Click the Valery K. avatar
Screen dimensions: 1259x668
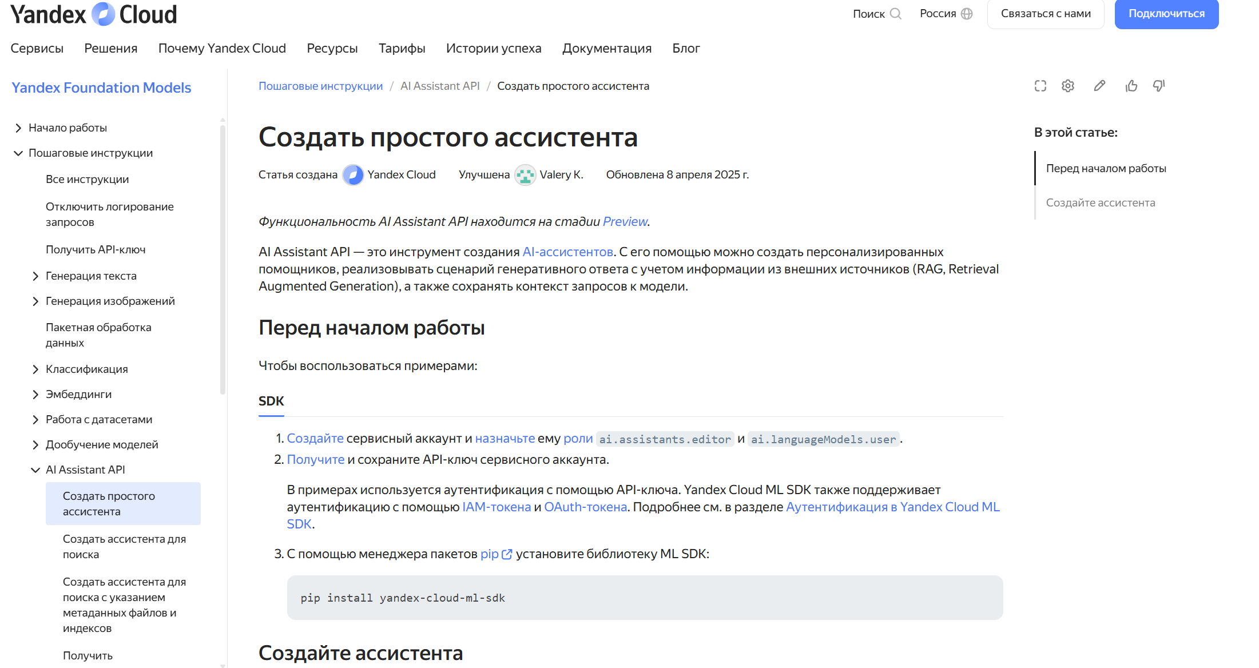click(525, 175)
